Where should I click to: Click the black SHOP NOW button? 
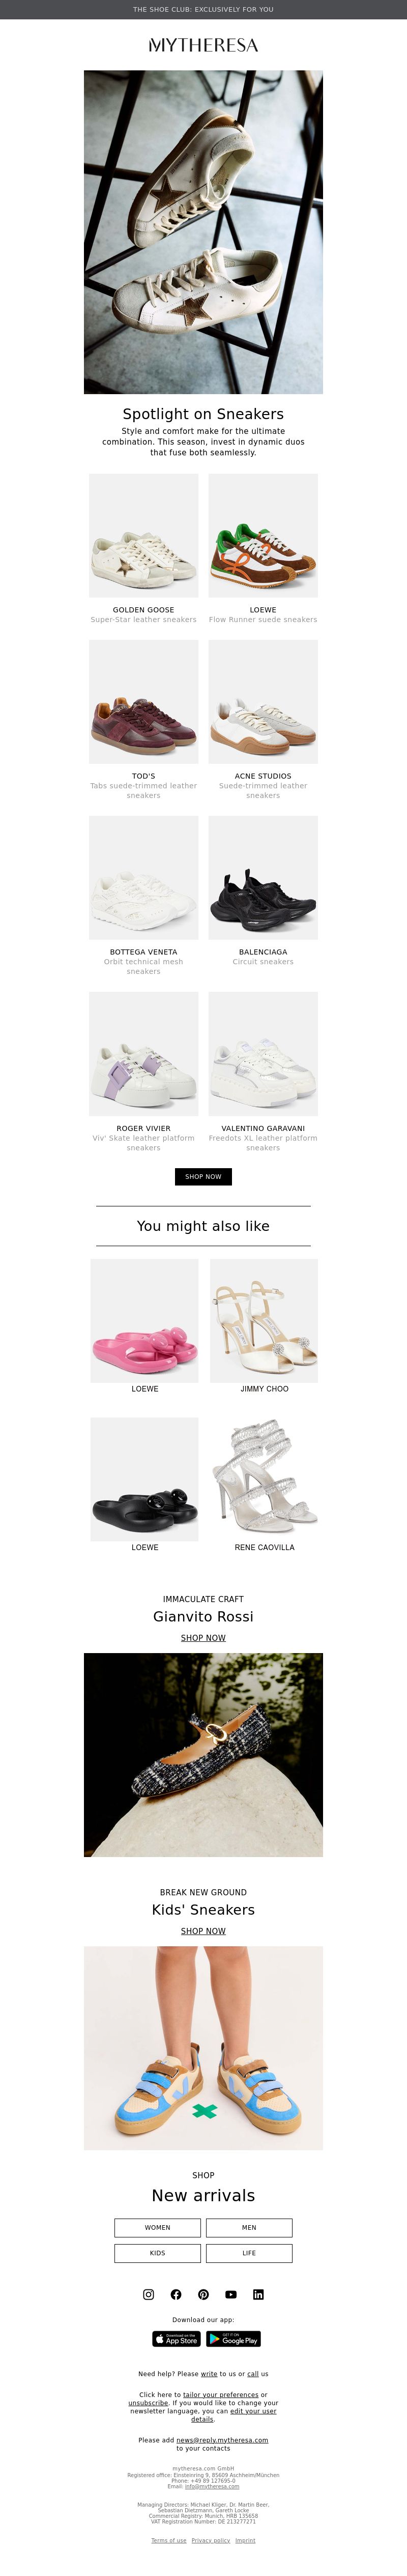pyautogui.click(x=203, y=1176)
